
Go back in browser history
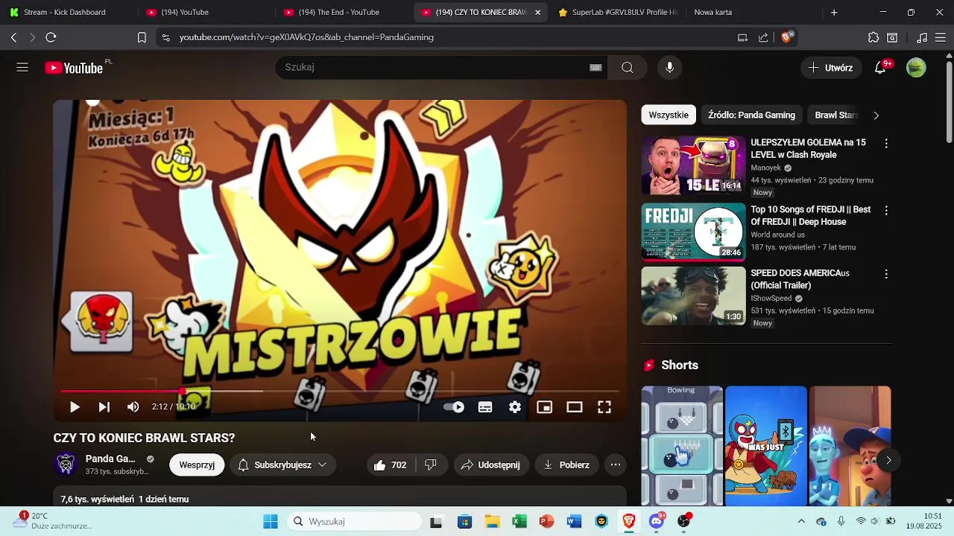pos(13,37)
